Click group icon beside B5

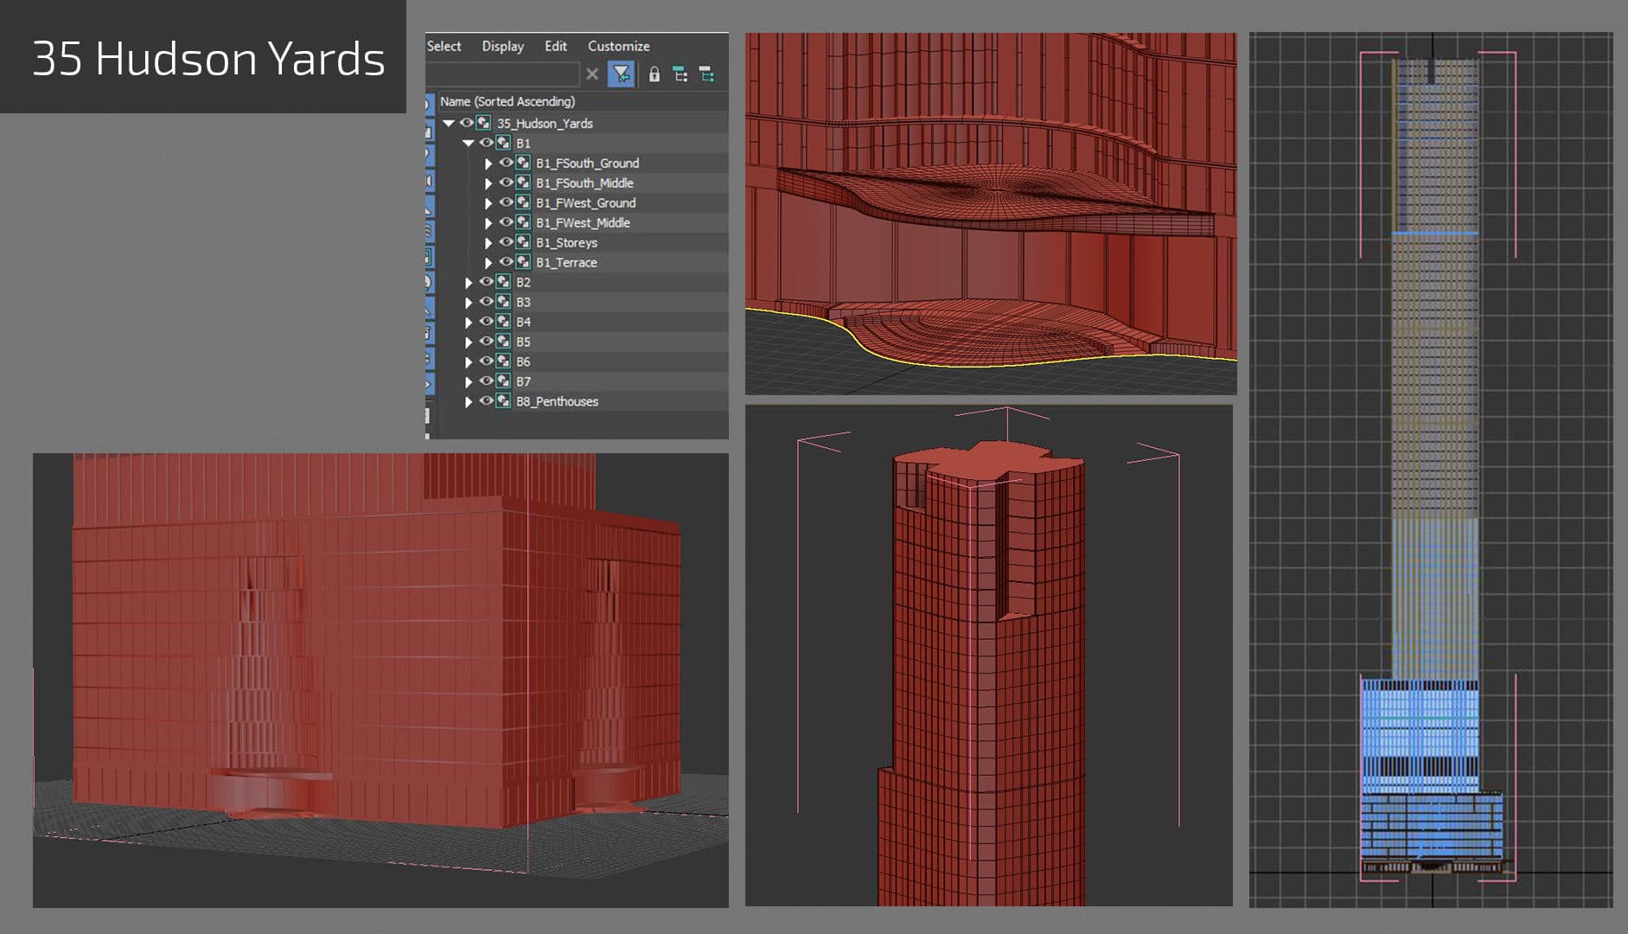[x=504, y=342]
